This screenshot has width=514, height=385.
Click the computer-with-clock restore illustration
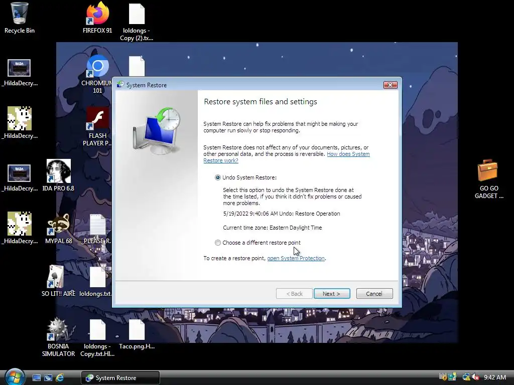pos(157,131)
